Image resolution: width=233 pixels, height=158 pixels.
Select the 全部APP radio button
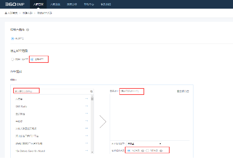[x=32, y=59]
